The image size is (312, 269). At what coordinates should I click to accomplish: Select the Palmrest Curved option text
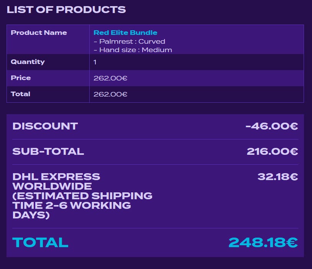pyautogui.click(x=129, y=41)
